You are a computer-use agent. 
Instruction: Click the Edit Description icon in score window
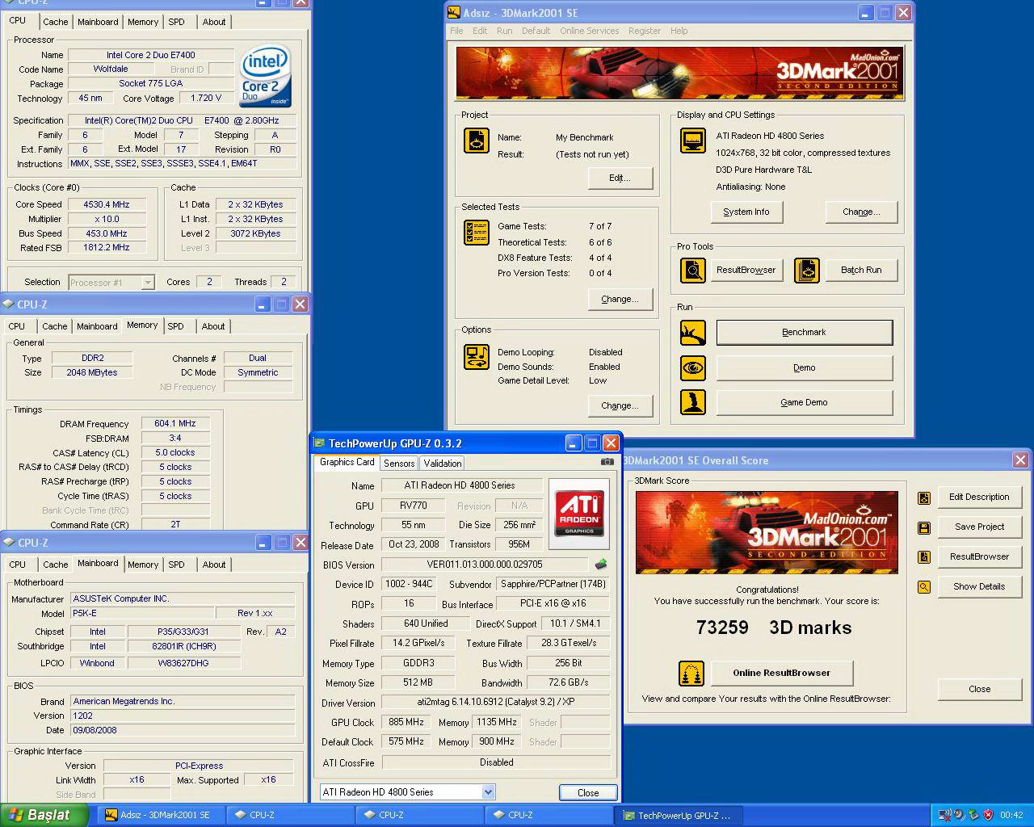coord(924,498)
